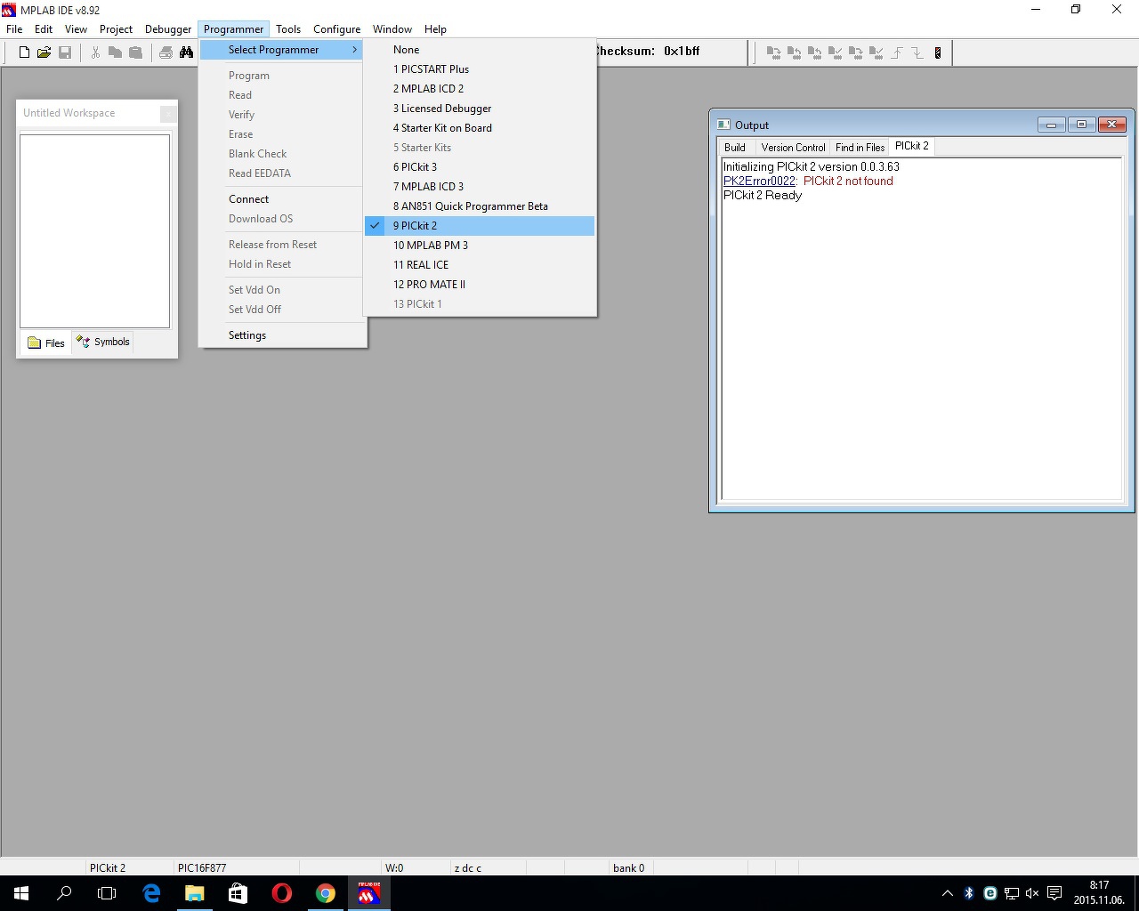
Task: Open the Windows Start menu
Action: pyautogui.click(x=21, y=893)
